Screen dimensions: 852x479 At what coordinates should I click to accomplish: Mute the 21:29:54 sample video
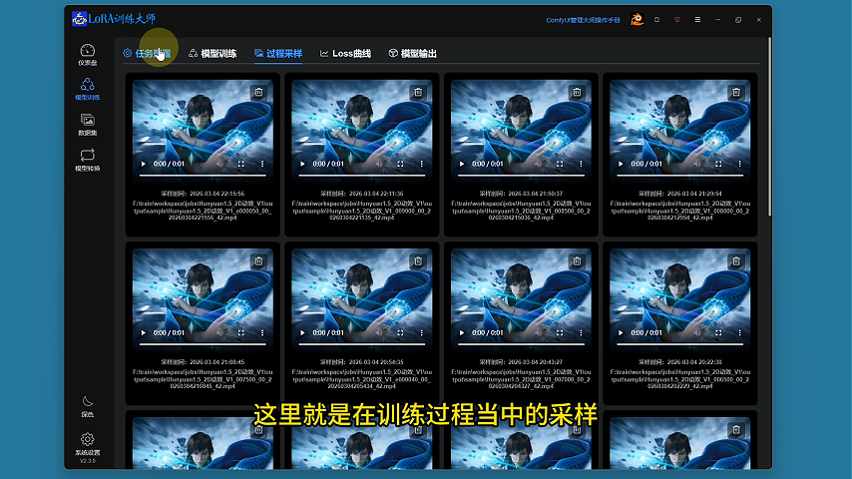pos(697,164)
